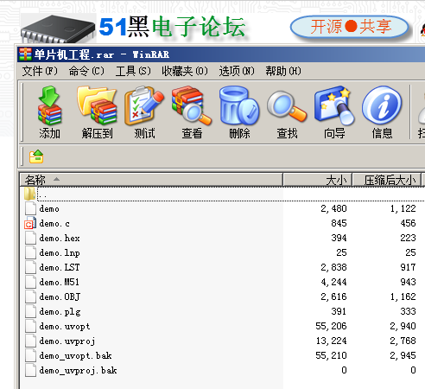
Task: Click the 解压到 (Extract to) toolbar icon
Action: 97,105
